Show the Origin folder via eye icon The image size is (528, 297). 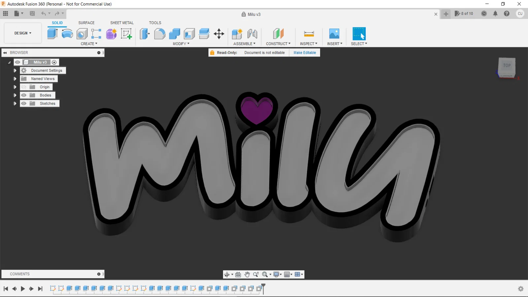point(24,87)
